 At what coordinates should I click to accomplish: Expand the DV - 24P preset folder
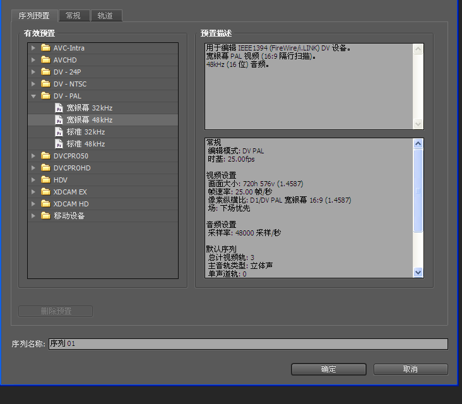click(x=33, y=72)
